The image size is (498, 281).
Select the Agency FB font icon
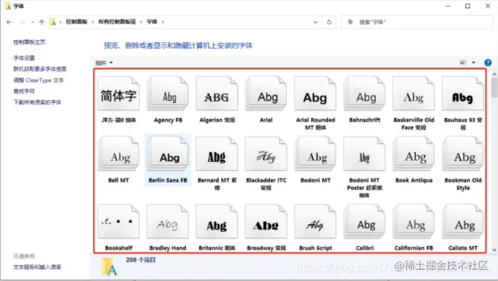pyautogui.click(x=168, y=93)
